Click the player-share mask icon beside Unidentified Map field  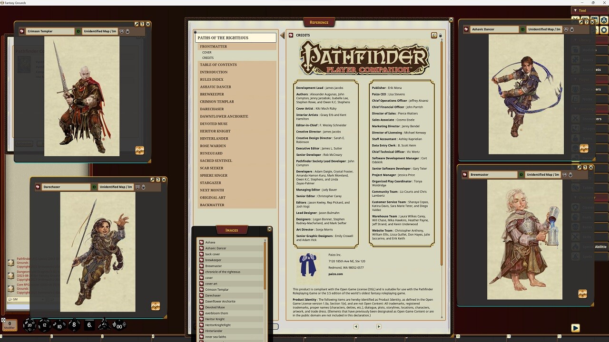point(121,31)
